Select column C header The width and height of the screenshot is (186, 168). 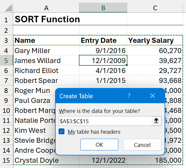155,8
